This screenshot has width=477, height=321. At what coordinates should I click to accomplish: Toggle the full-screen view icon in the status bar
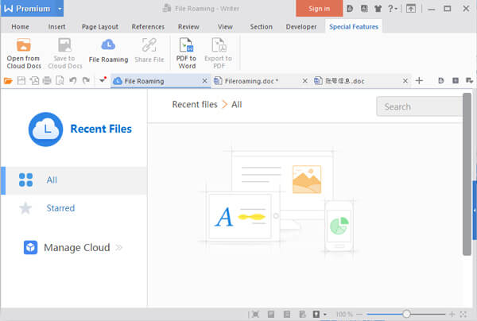pyautogui.click(x=463, y=315)
